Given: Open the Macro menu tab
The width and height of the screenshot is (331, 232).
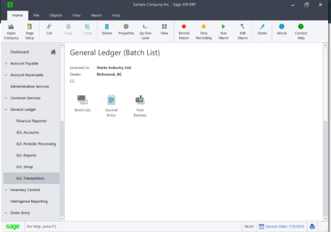Looking at the screenshot, I should click(97, 15).
